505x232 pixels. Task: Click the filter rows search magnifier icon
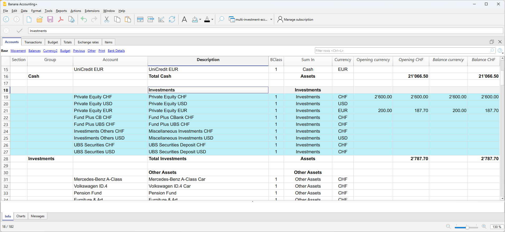tap(492, 50)
